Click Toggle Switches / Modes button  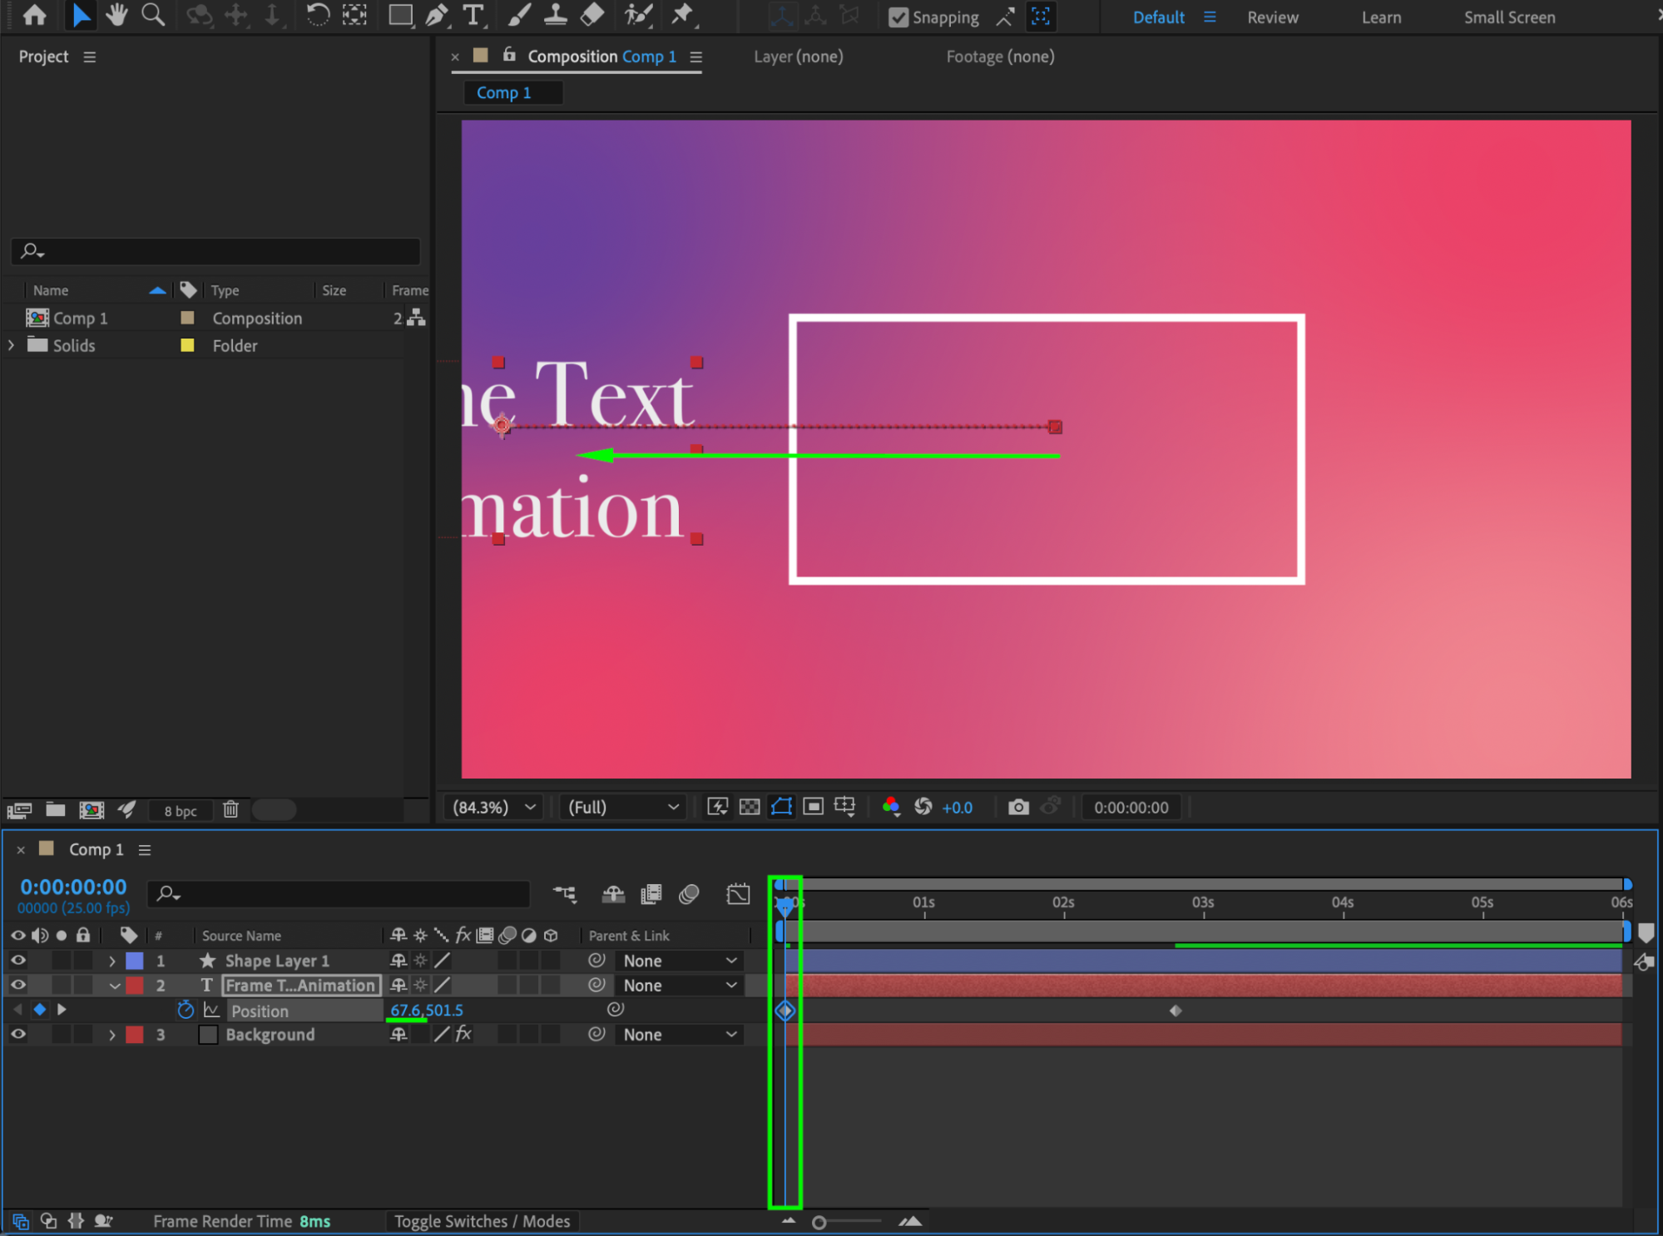click(482, 1221)
